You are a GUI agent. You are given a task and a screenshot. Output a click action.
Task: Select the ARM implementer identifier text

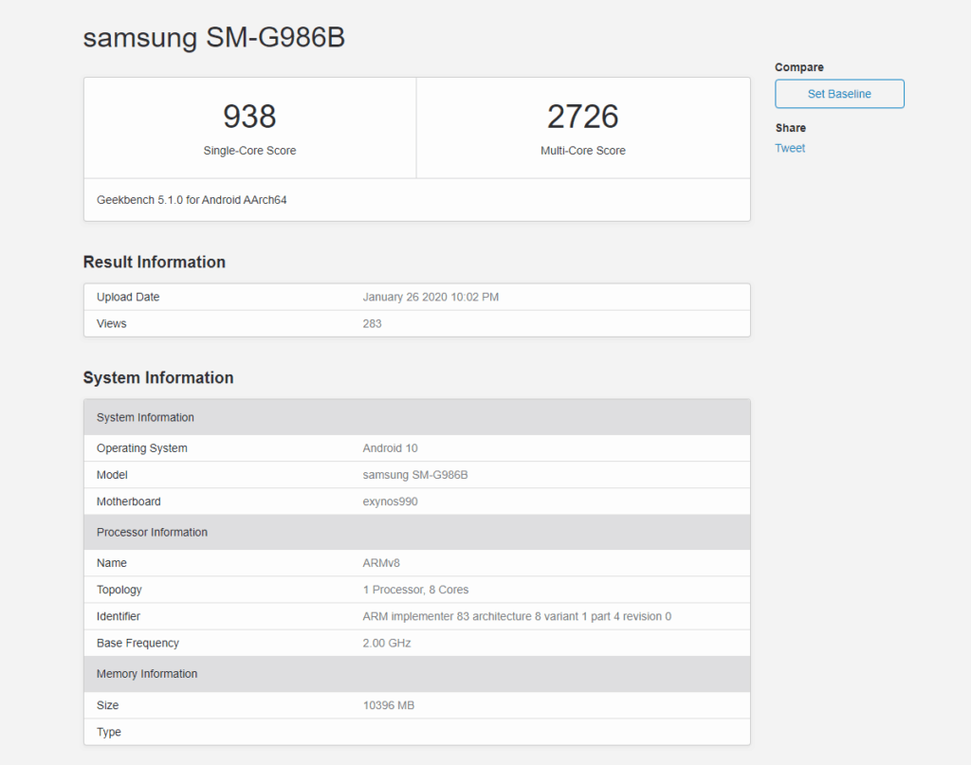[517, 616]
